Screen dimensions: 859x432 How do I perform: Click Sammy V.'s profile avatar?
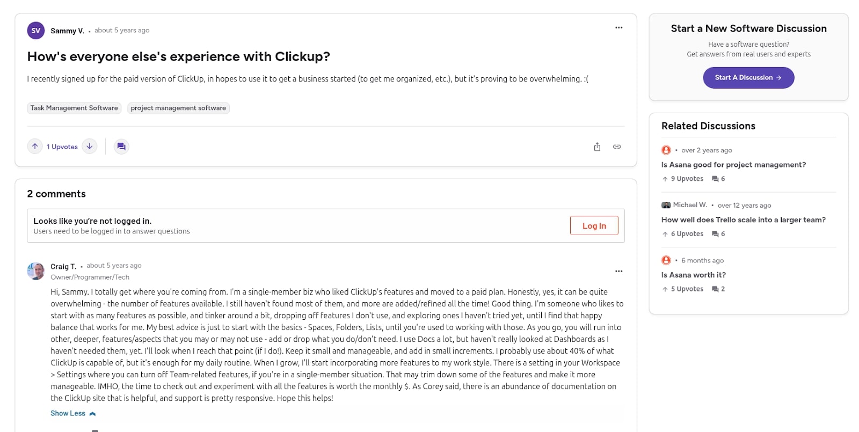[x=35, y=31]
